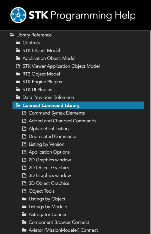This screenshot has height=234, width=151.
Task: Select the Astrogator Connect folder item
Action: 49,214
